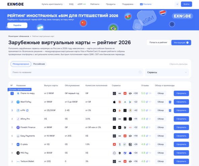Expand +130 more services for Плати по миру

click(x=135, y=93)
